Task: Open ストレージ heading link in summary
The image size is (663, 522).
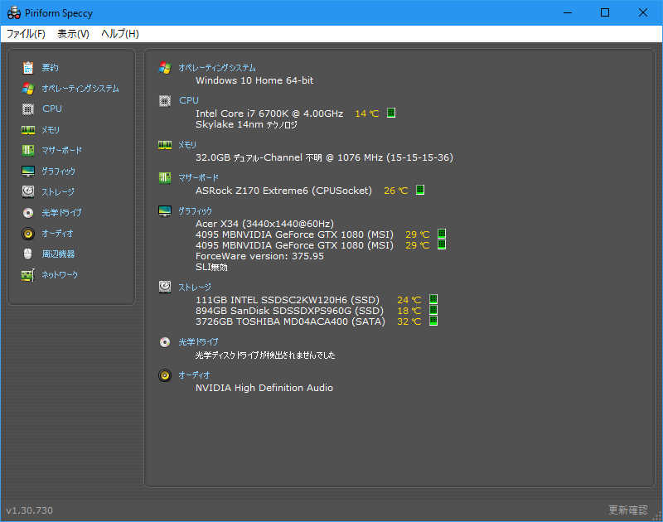Action: click(x=195, y=288)
